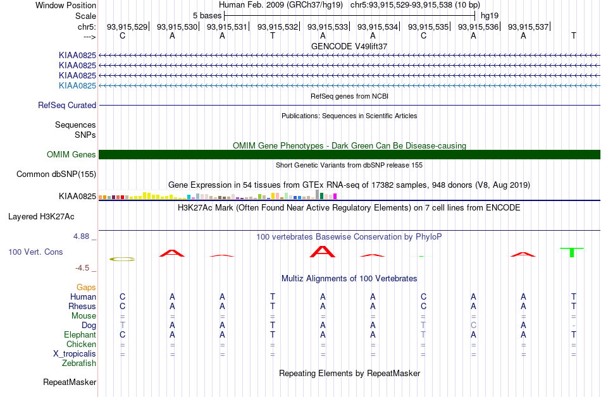Click the Sequences track label
The image size is (601, 397).
click(75, 125)
